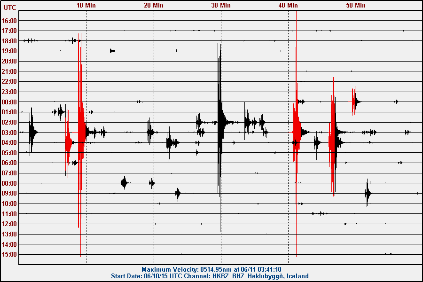
Task: Click the 23:00 hour label
Action: pos(9,92)
